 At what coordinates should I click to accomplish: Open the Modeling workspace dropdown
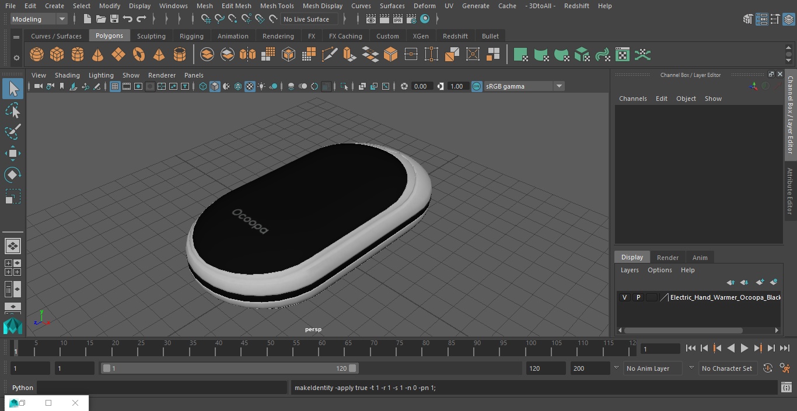coord(39,19)
